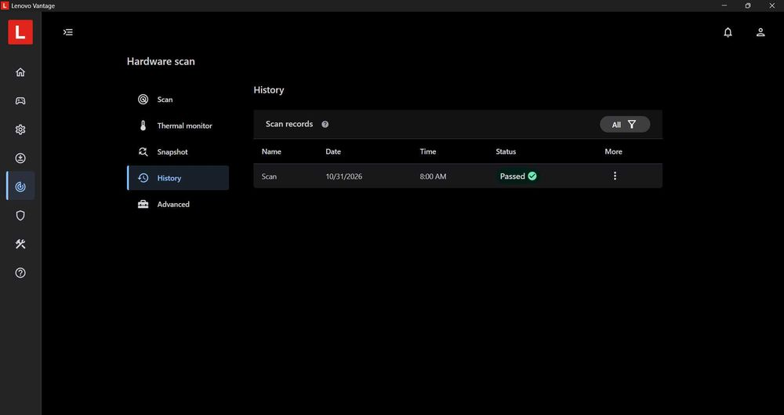The image size is (784, 415).
Task: Open the Tools wrench sidebar icon
Action: [20, 244]
